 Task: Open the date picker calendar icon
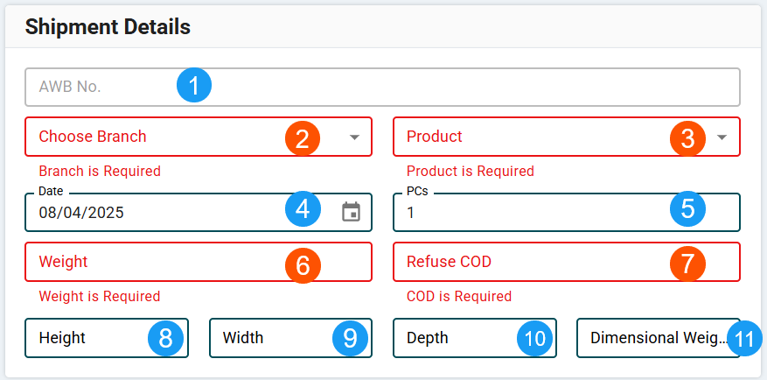tap(351, 212)
